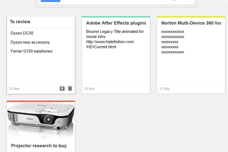Image resolution: width=228 pixels, height=152 pixels.
Task: Select the Dyson DC50 list item
Action: tap(22, 33)
